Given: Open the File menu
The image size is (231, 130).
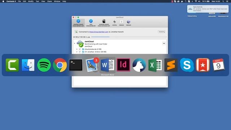Looking at the screenshot, I should 19,1.
